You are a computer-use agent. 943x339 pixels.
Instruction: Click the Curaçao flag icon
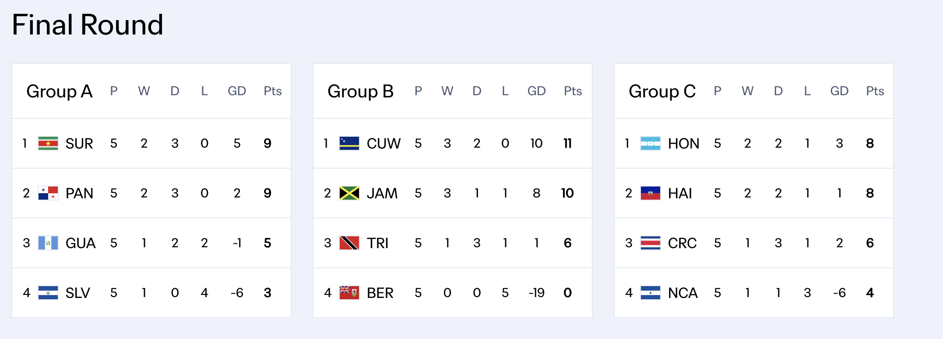pyautogui.click(x=349, y=143)
